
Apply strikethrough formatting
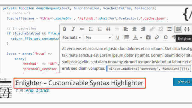pyautogui.click(x=82, y=29)
